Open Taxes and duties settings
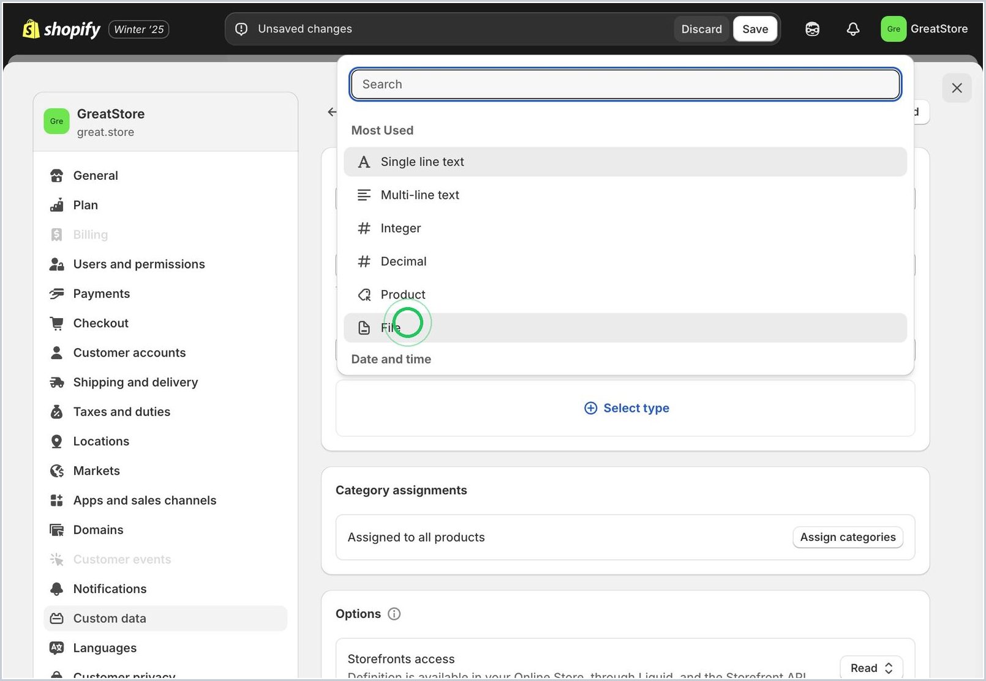 click(x=165, y=412)
